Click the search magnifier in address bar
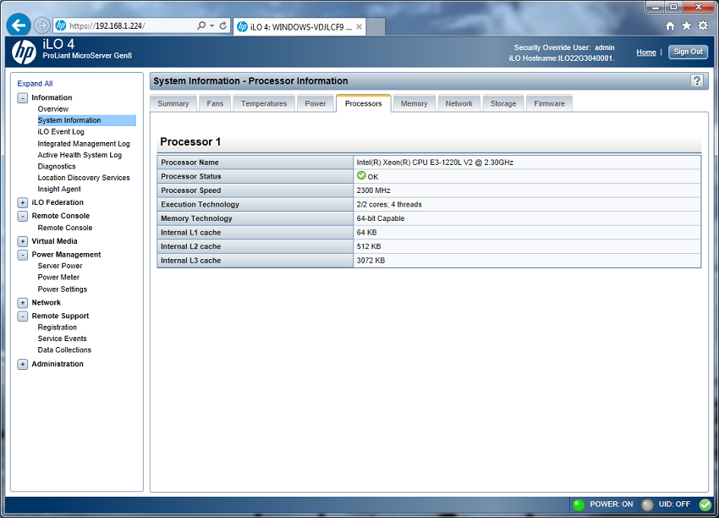 click(x=201, y=25)
